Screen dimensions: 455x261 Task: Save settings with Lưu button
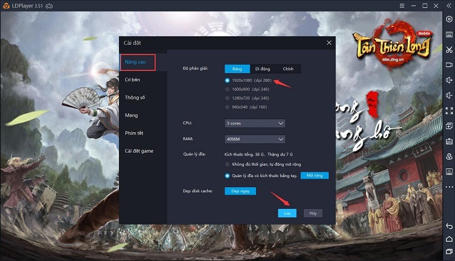click(x=287, y=213)
